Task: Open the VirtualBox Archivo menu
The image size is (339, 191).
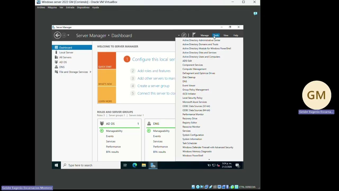Action: pyautogui.click(x=41, y=7)
